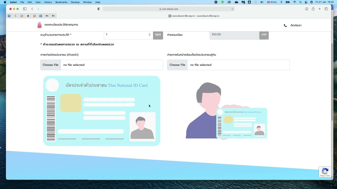The width and height of the screenshot is (337, 189).
Task: Open the Help menu
Action: tap(98, 2)
